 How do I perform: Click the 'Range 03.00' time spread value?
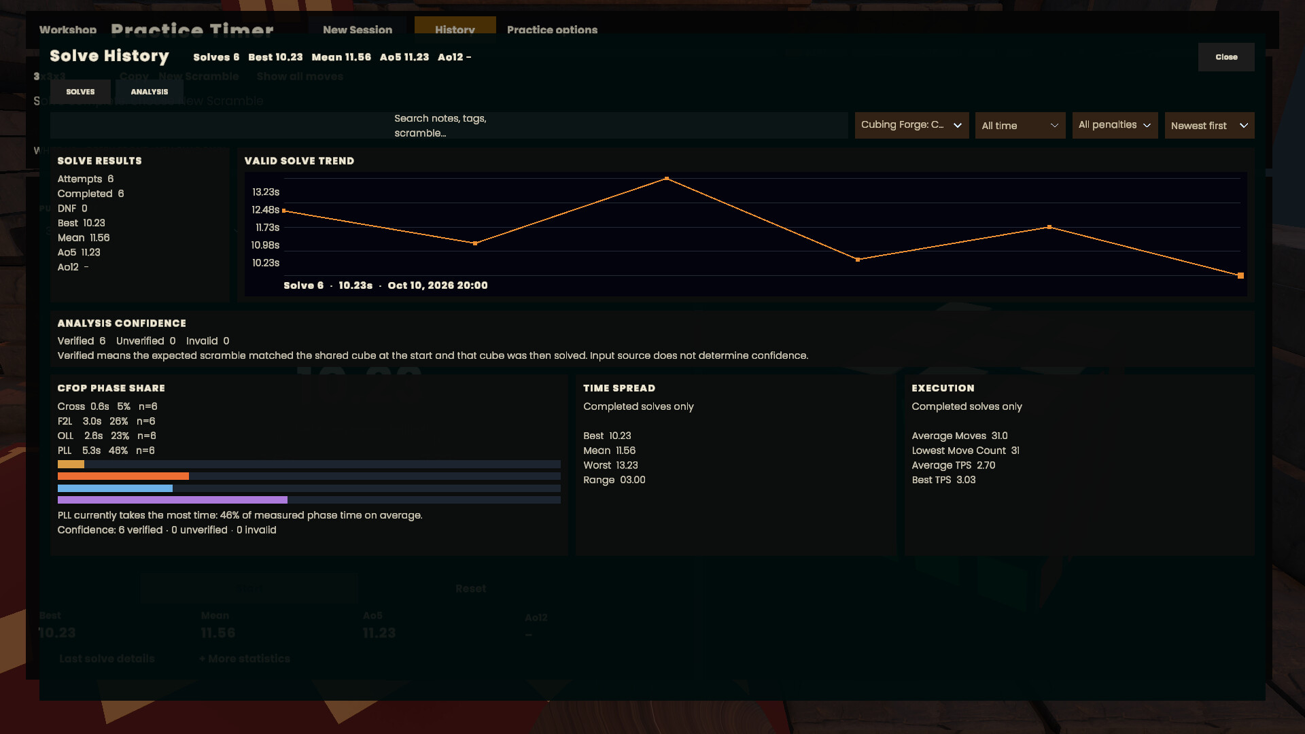click(614, 480)
